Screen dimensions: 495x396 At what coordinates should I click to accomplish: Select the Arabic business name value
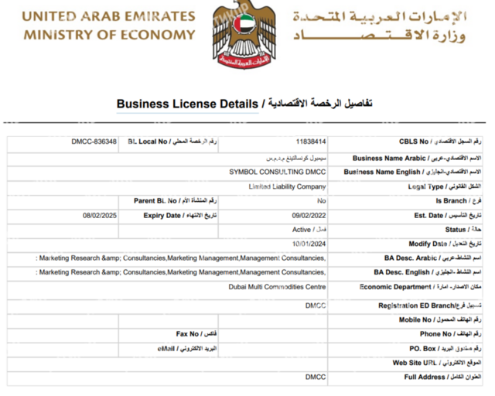[x=296, y=159]
